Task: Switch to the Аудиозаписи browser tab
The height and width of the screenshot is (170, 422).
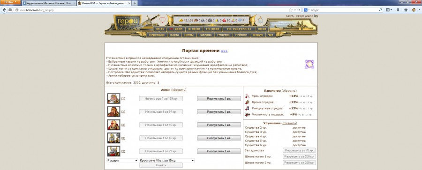Action: 49,3
